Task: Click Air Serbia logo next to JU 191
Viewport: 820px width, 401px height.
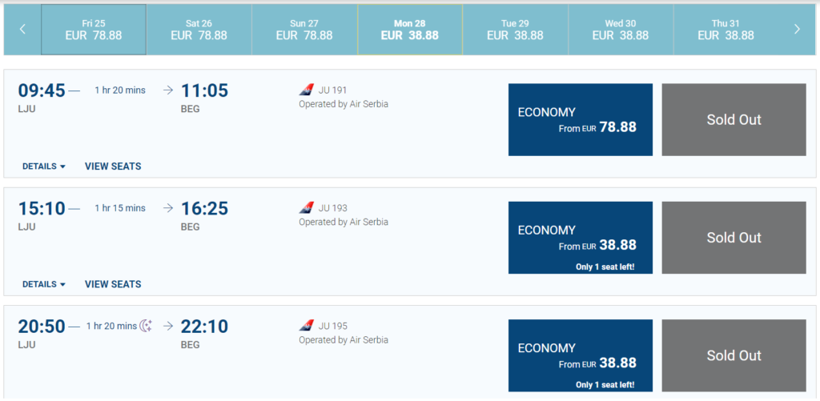Action: click(x=307, y=90)
